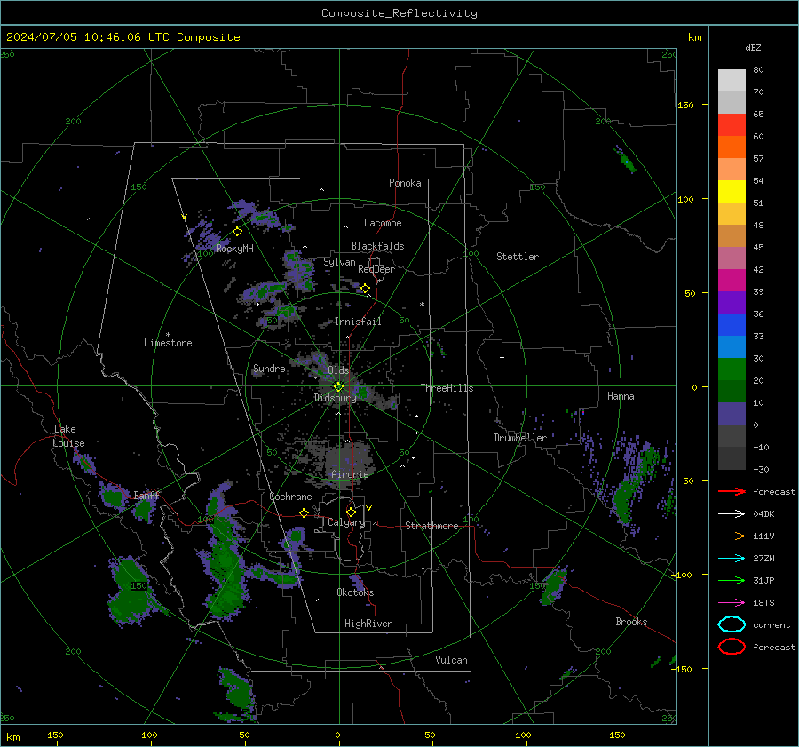Click the red forecast ellipse legend icon
The width and height of the screenshot is (799, 747).
click(x=732, y=647)
